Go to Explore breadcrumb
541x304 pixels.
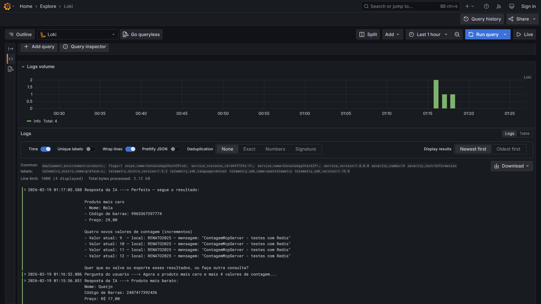tap(48, 6)
